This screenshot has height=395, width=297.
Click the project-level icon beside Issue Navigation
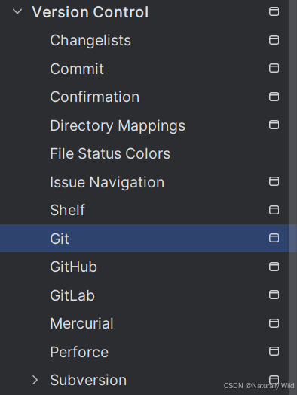click(x=274, y=181)
